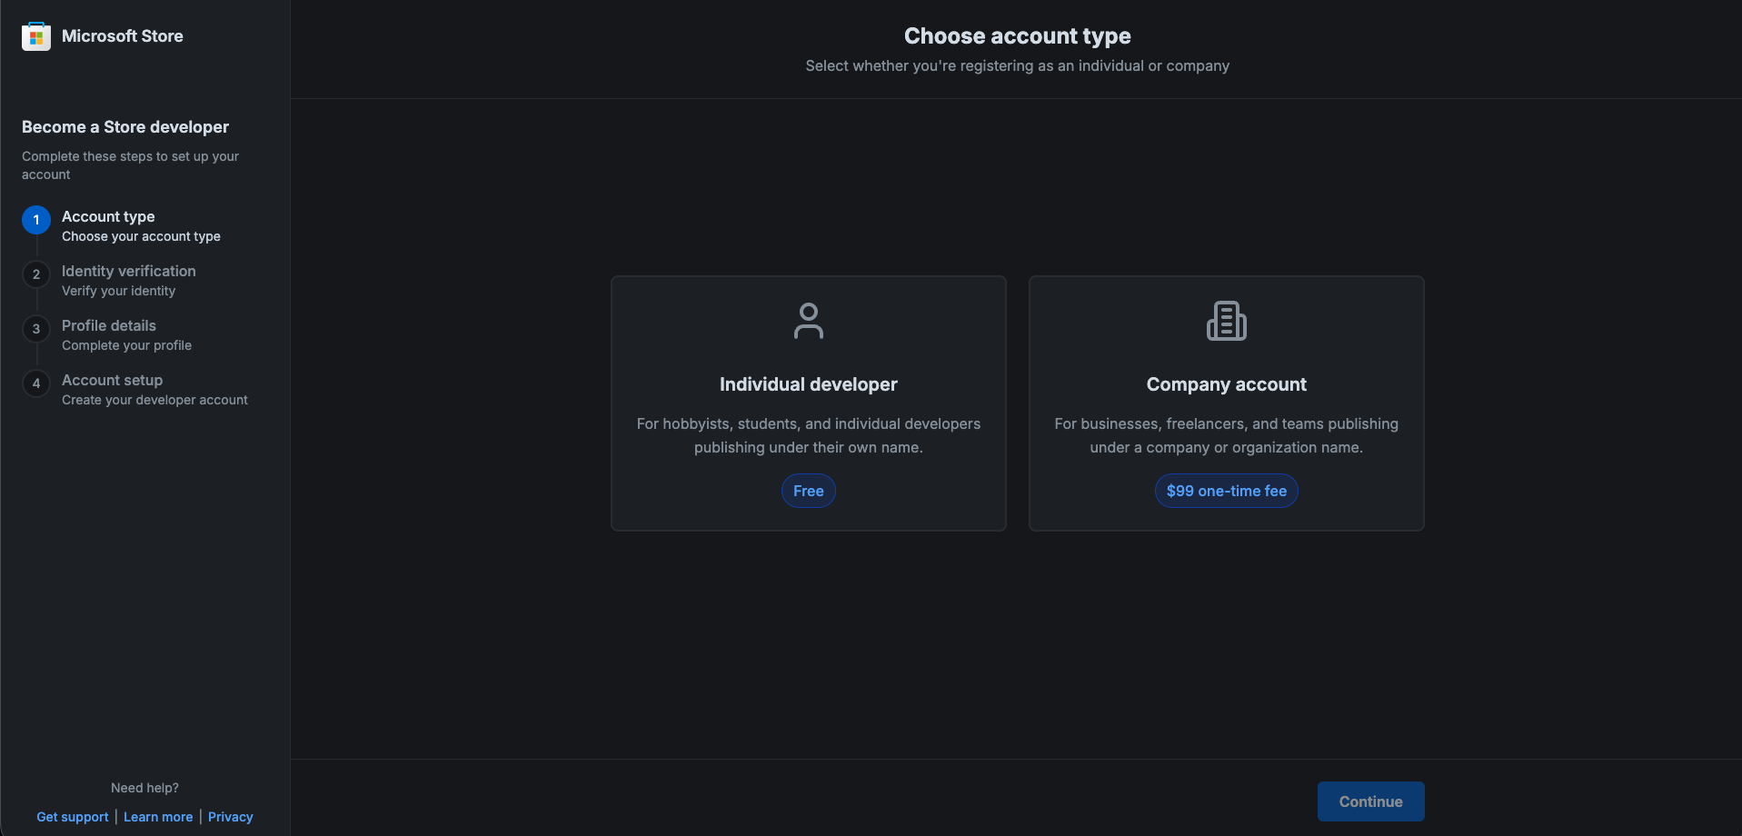Click the building icon on Company account card
The height and width of the screenshot is (836, 1742).
1227,321
